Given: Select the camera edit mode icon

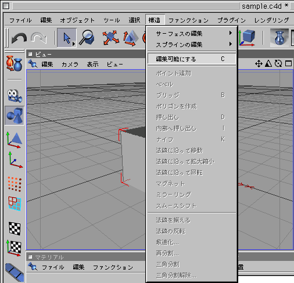Looking at the screenshot, I should [x=15, y=96].
